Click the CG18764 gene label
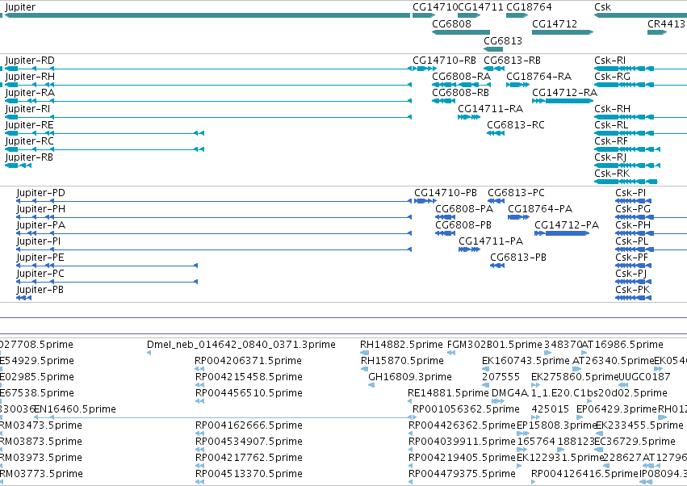The width and height of the screenshot is (687, 486). coord(529,7)
